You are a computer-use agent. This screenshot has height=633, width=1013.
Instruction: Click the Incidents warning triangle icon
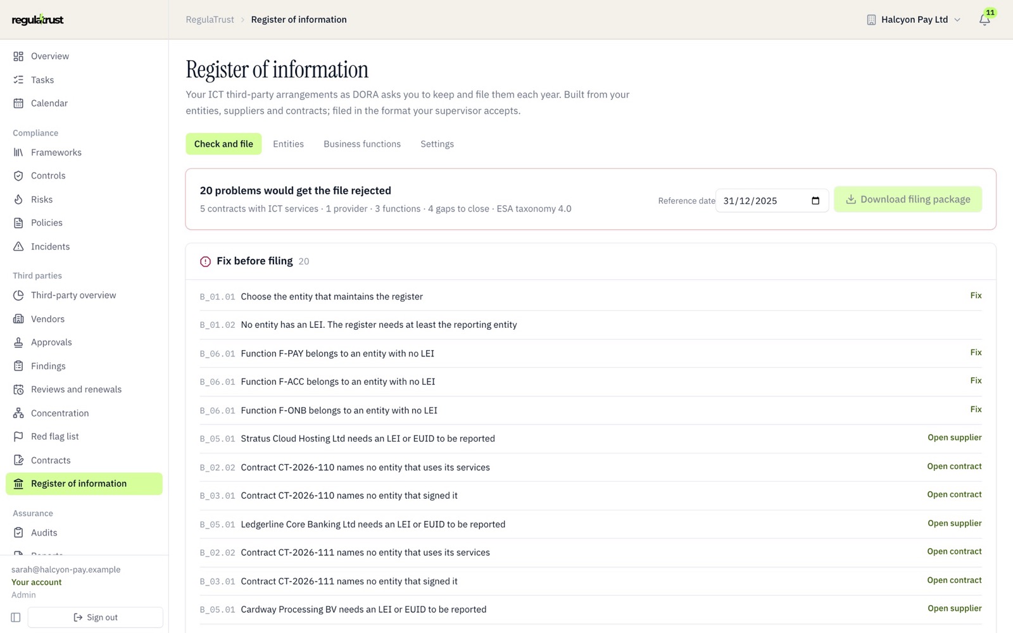[18, 247]
